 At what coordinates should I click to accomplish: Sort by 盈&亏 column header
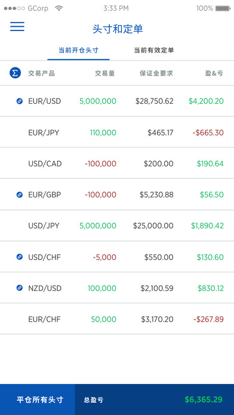(214, 73)
